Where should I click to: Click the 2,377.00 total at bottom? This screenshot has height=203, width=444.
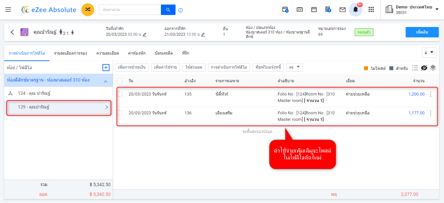410,194
